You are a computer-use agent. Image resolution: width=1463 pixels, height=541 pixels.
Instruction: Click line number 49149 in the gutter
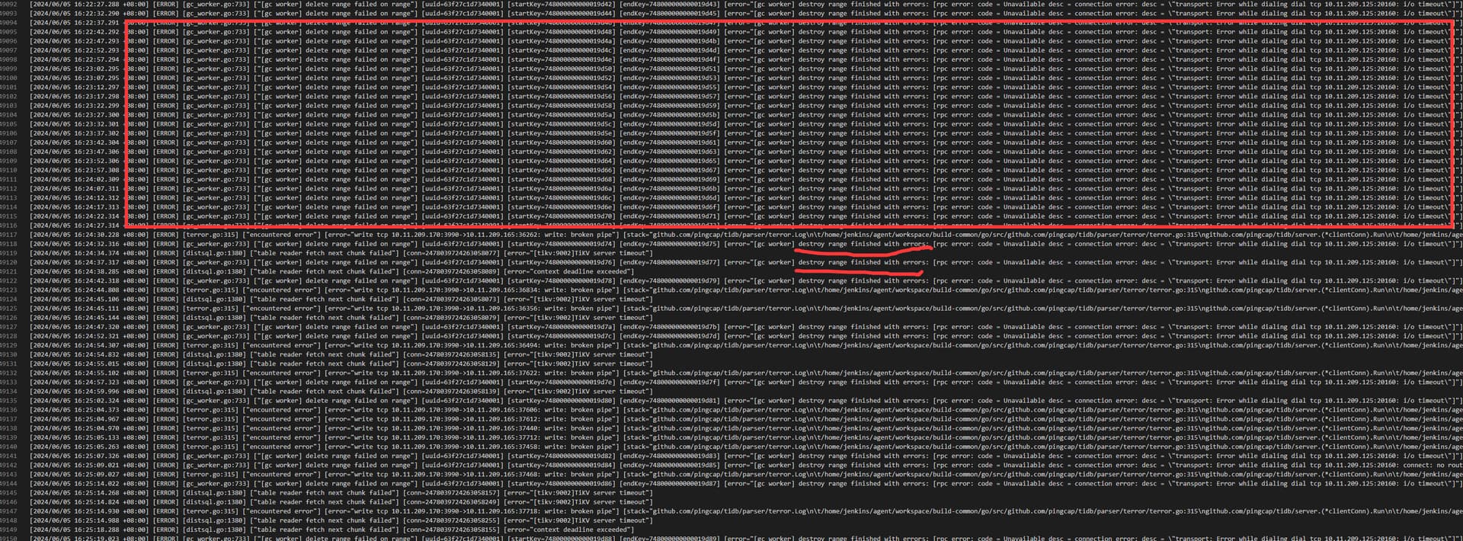click(8, 530)
